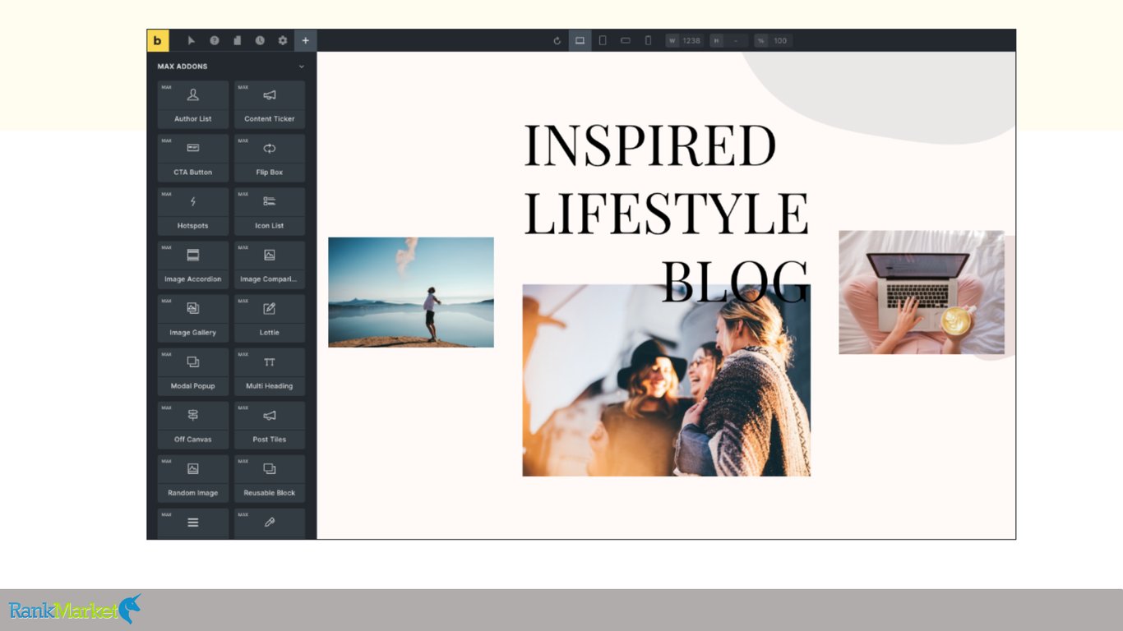
Task: Select the cursor pointer tool in toolbar
Action: pos(192,40)
